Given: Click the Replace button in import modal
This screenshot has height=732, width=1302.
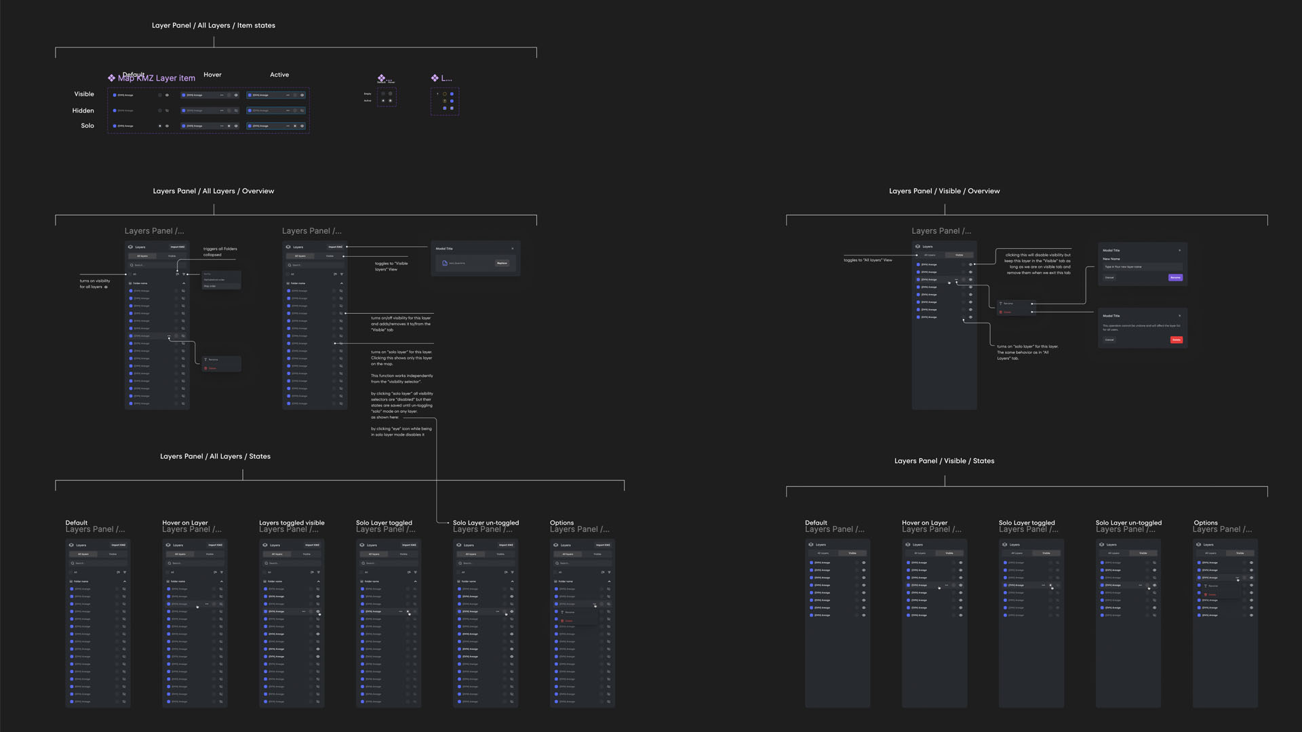Looking at the screenshot, I should [502, 263].
